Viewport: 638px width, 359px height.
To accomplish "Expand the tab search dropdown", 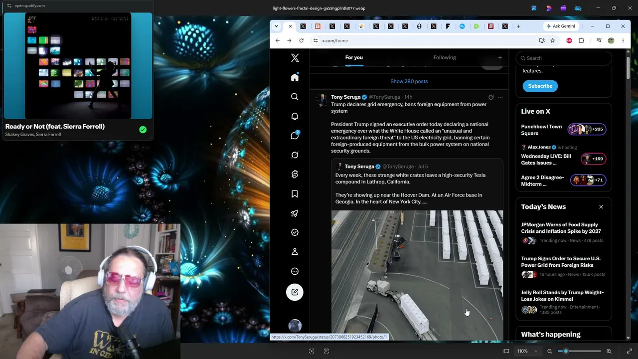I will point(276,26).
